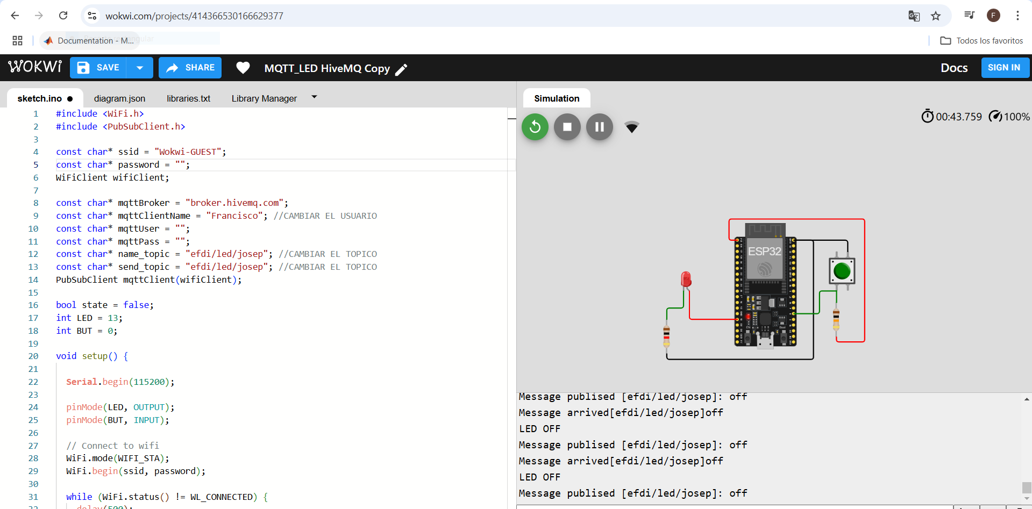Image resolution: width=1032 pixels, height=509 pixels.
Task: Open the media control icon in Chrome
Action: (x=969, y=15)
